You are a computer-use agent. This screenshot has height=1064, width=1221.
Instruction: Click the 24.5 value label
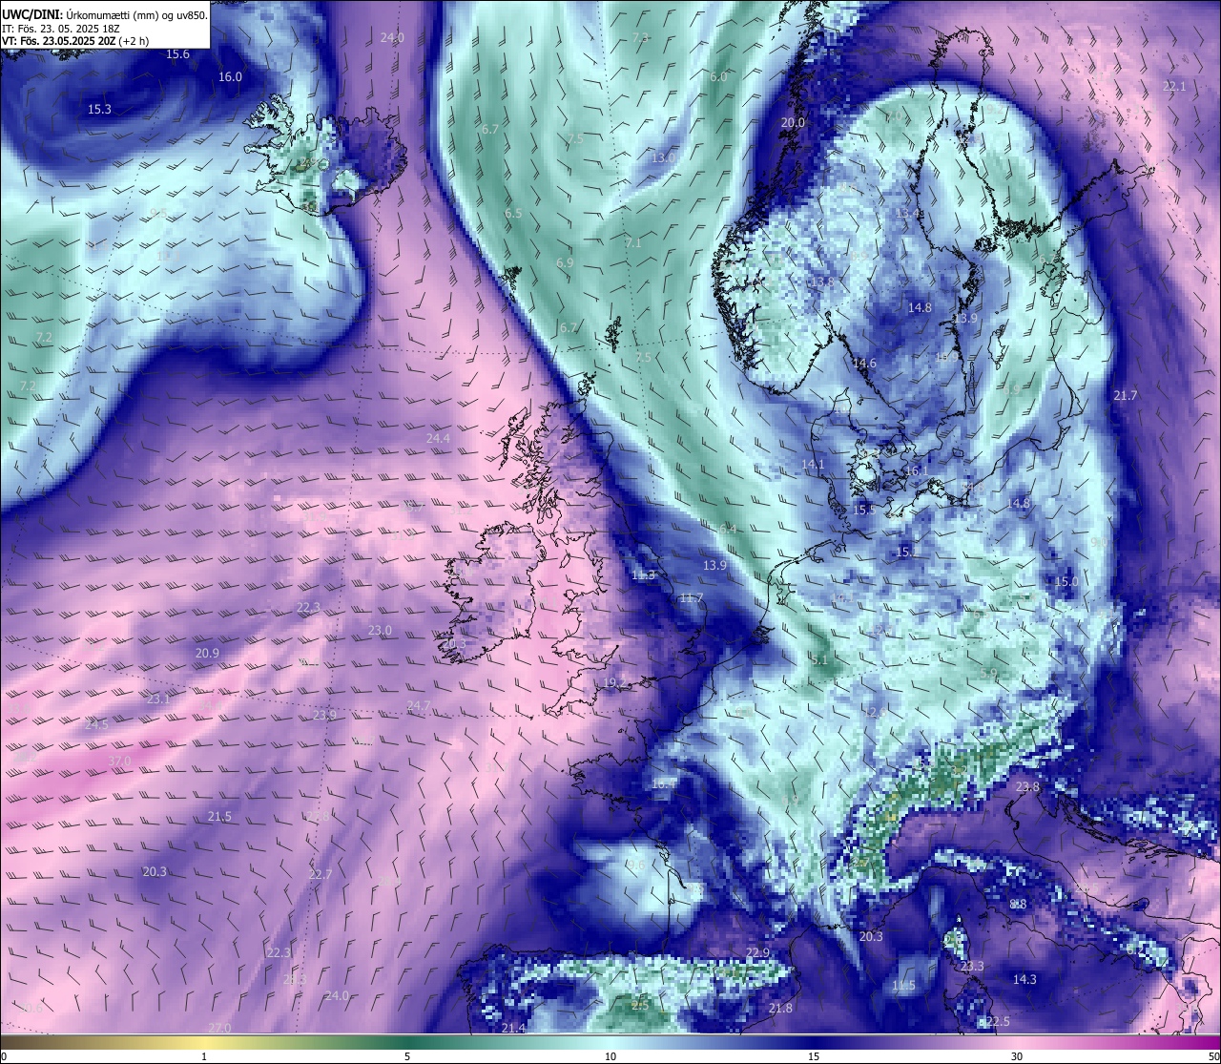pyautogui.click(x=96, y=725)
